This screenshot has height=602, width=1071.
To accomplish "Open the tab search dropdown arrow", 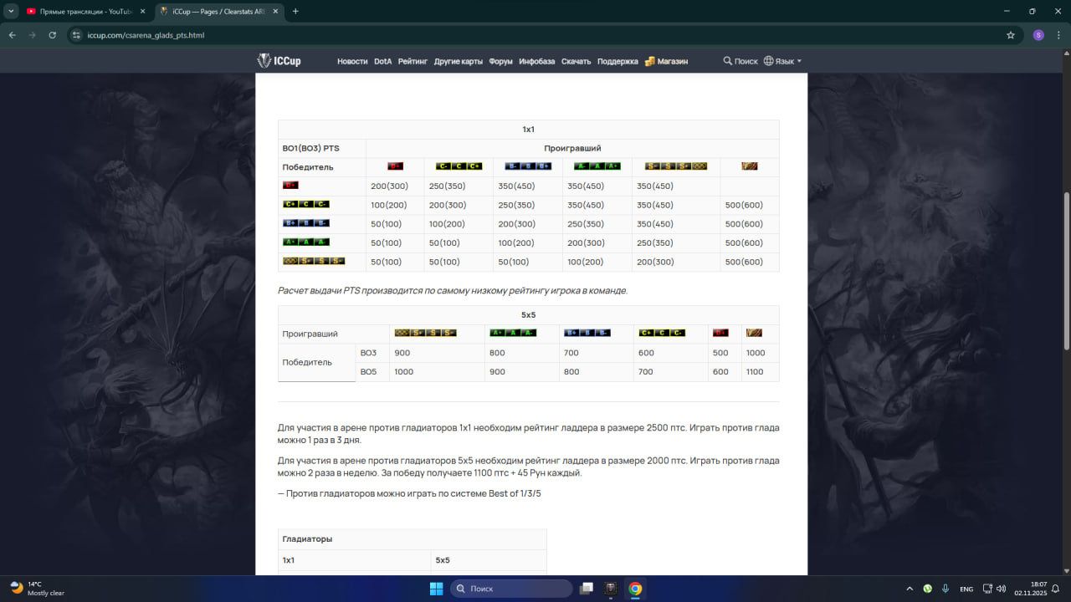I will tap(11, 11).
